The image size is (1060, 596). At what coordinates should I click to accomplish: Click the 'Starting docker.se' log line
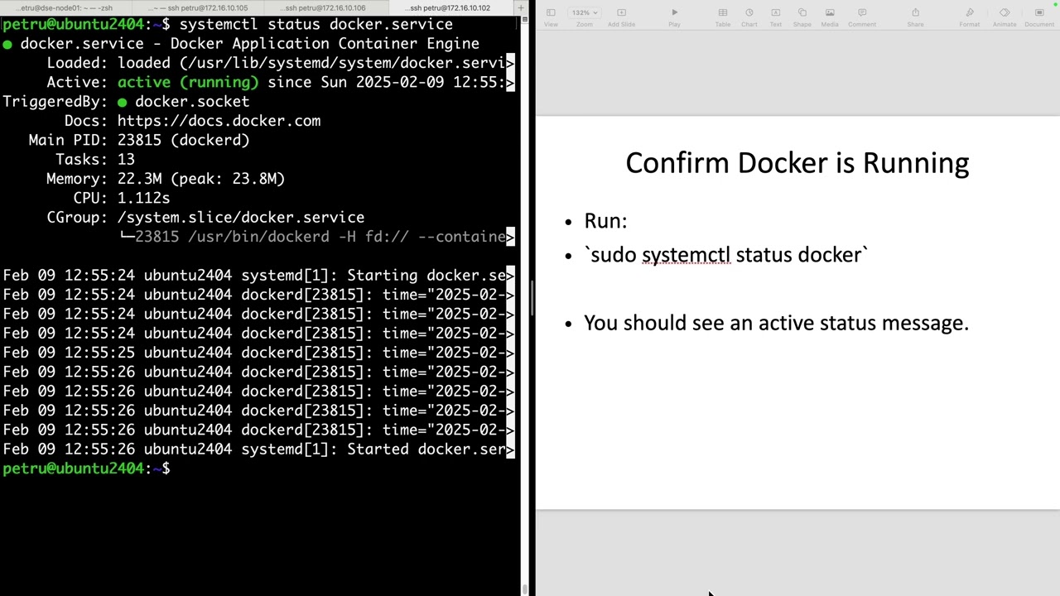[x=258, y=276]
